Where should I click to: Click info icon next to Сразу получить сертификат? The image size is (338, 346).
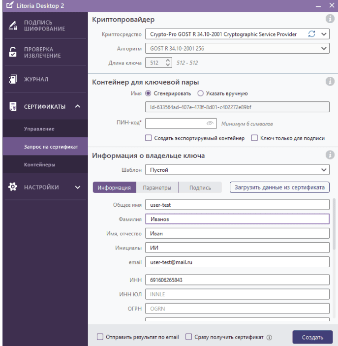point(269,338)
